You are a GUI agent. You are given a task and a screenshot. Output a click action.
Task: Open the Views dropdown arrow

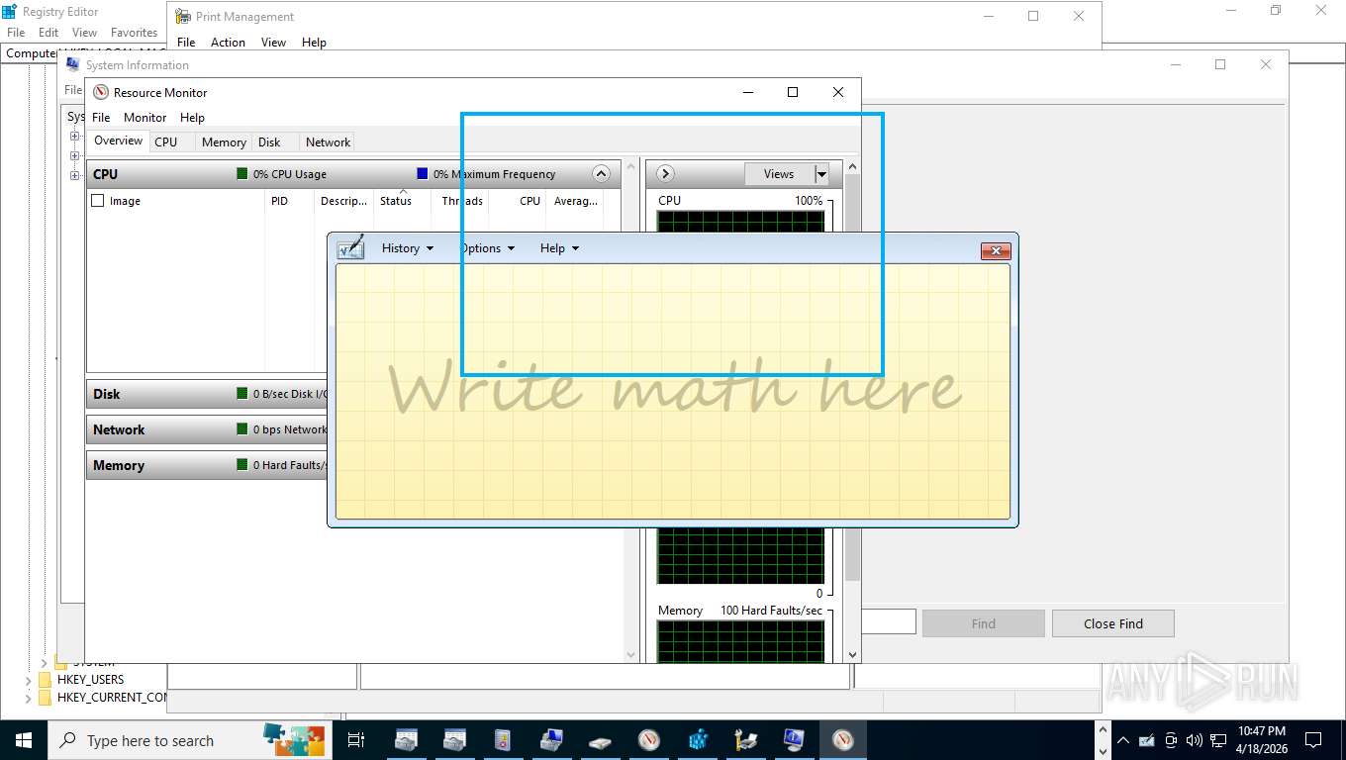pos(821,174)
